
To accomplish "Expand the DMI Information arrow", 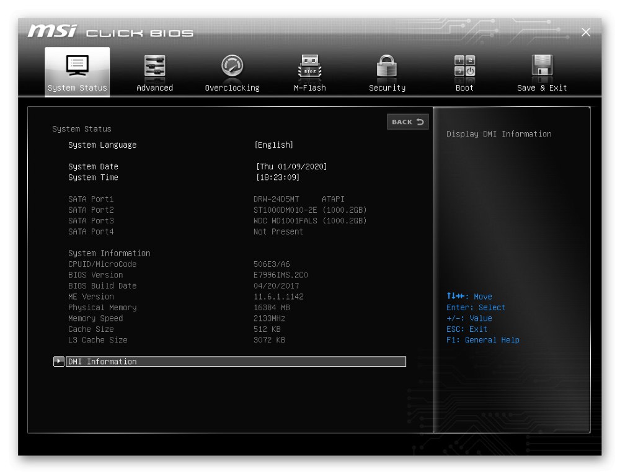I will pyautogui.click(x=58, y=361).
